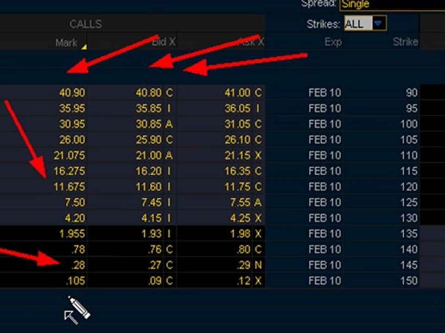Screen dimensions: 445x333
Task: Select the CALLS section header
Action: coord(86,24)
